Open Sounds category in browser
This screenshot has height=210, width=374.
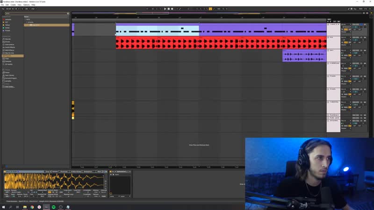(8, 39)
